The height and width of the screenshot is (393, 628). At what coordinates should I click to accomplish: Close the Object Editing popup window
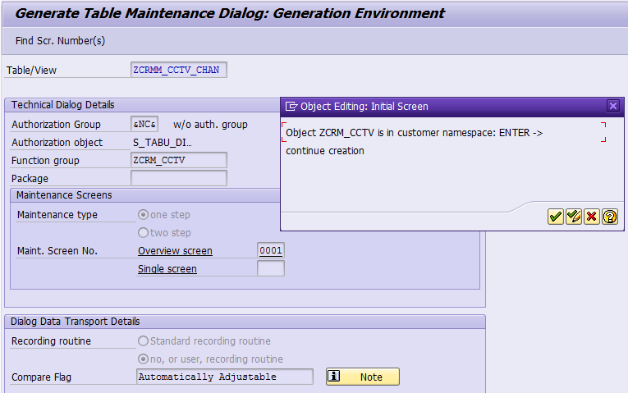613,106
